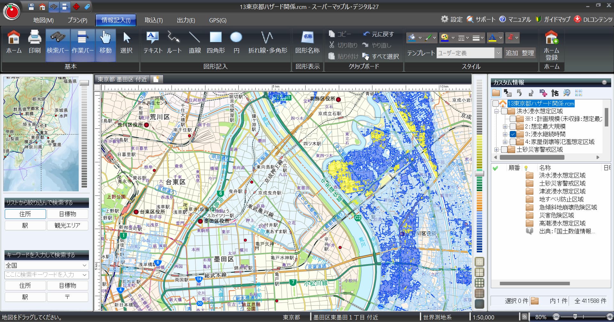Viewport: 614px width, 322px height.
Task: Open ホーム登録 home registration
Action: [551, 45]
